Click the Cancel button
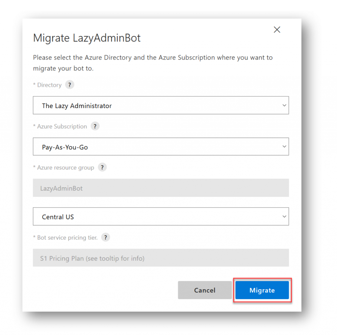Screen dimensions: 337x335 coord(205,290)
